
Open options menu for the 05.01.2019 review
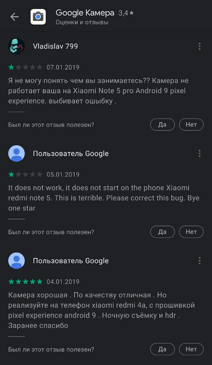click(x=199, y=153)
